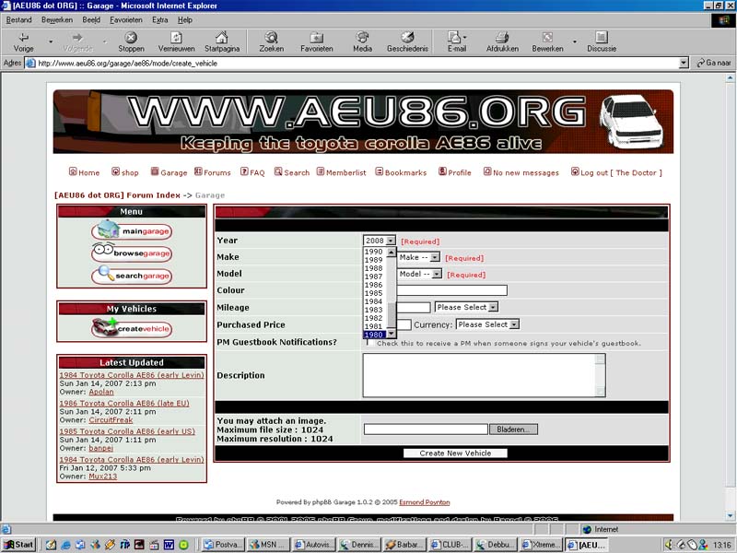Select 1985 in the open Year list
Screen dimensions: 737x553
374,293
